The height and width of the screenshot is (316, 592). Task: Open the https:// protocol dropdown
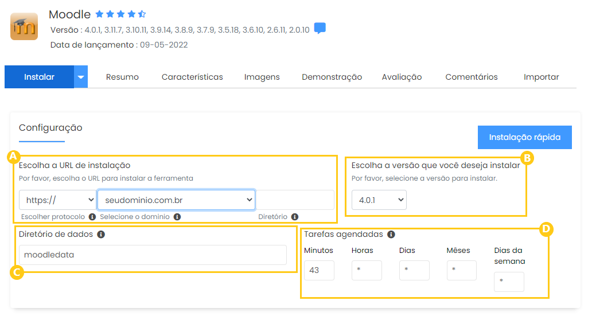click(57, 200)
